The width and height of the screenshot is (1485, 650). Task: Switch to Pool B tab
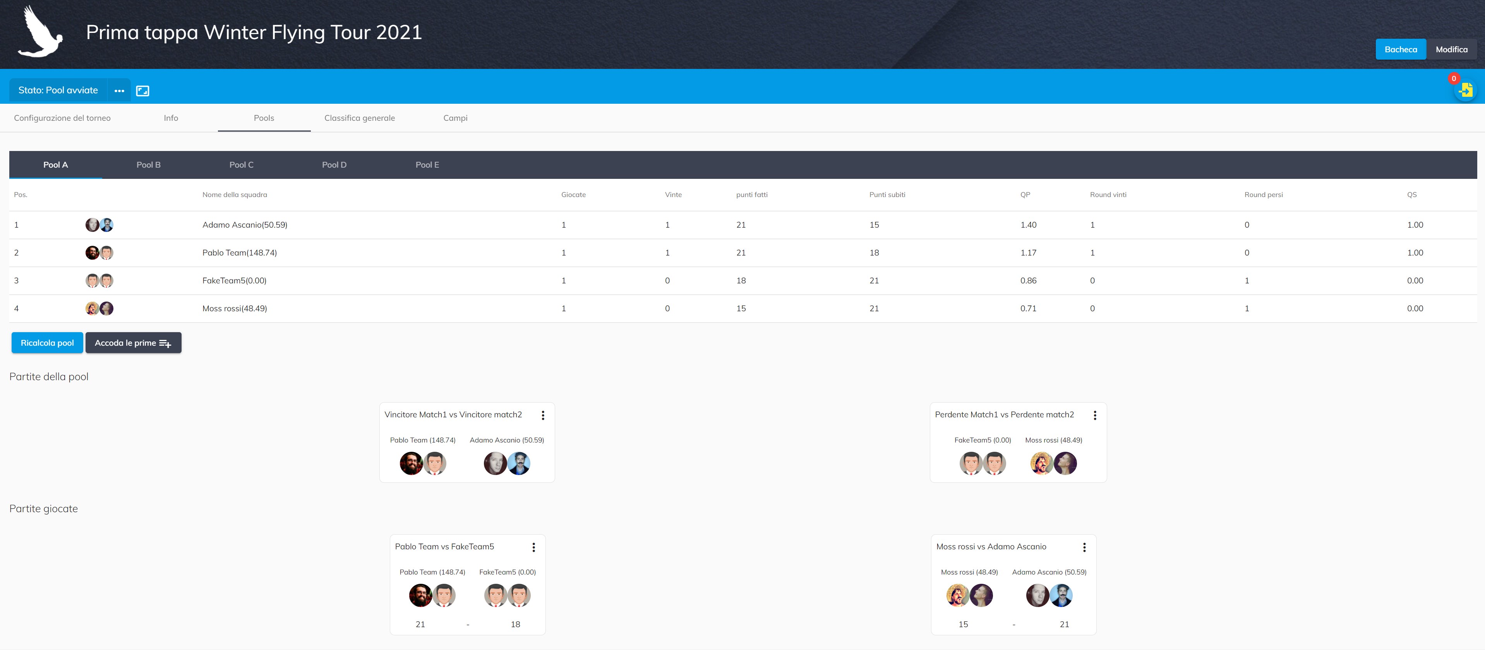point(148,165)
